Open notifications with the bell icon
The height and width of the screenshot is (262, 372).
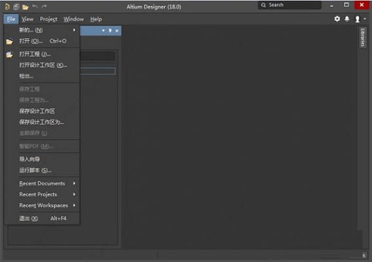click(x=347, y=19)
